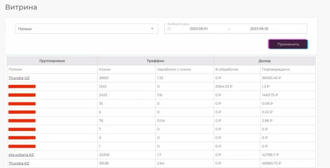Click redacted stream with 2453 clicks
The width and height of the screenshot is (330, 168).
22,95
